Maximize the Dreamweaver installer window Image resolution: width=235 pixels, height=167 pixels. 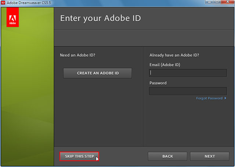(x=217, y=2)
